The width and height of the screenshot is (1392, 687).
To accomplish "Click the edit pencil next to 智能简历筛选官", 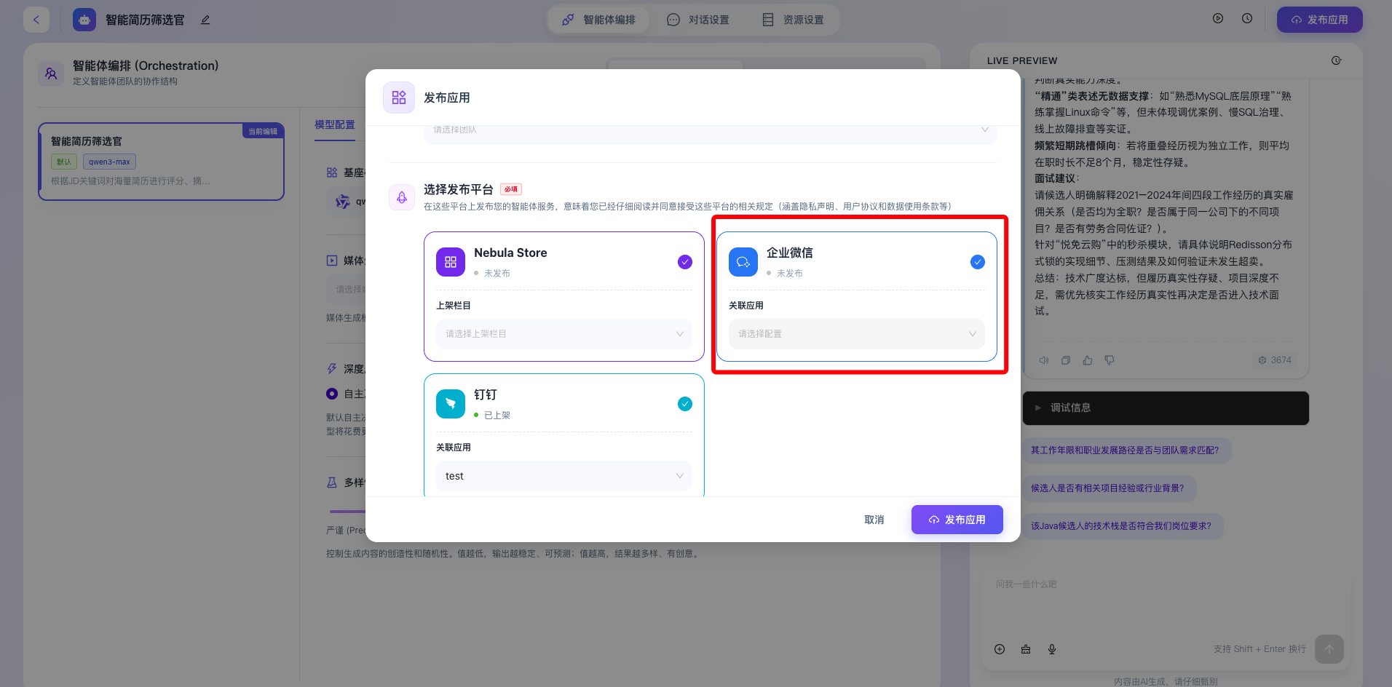I will tap(205, 20).
